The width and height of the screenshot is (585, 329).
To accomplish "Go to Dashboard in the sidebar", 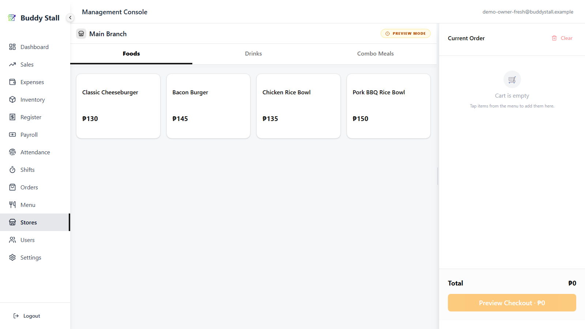I will (x=34, y=47).
